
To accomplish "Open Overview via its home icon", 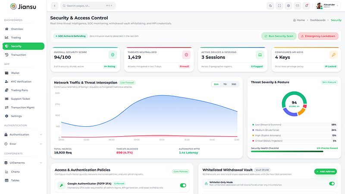I will (x=6, y=29).
